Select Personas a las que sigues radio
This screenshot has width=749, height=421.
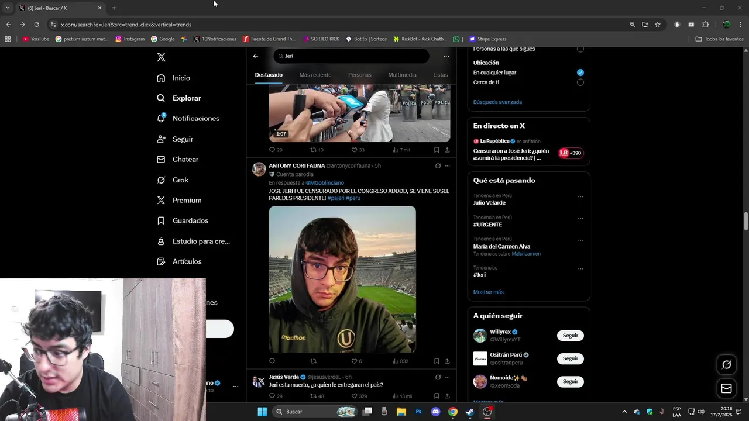pyautogui.click(x=580, y=49)
